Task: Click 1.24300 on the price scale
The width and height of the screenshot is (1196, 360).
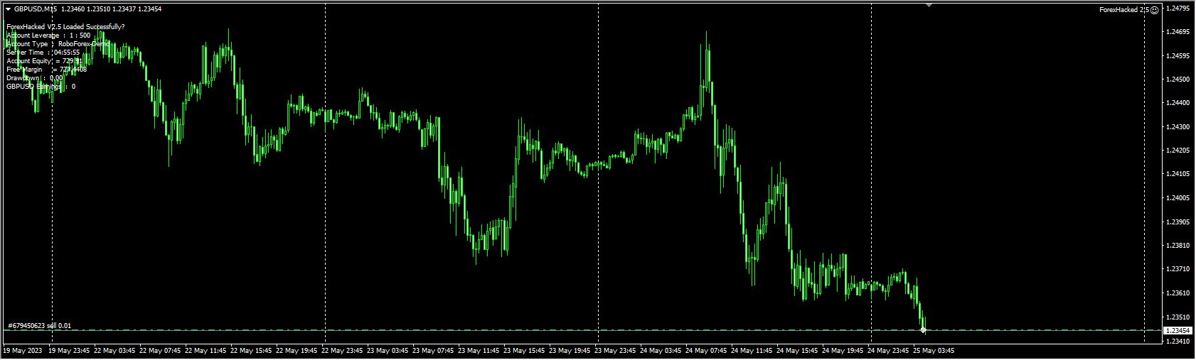Action: click(x=1178, y=127)
